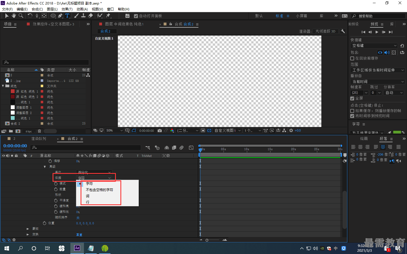Select the Brush tool
407x254 pixels.
pos(76,16)
